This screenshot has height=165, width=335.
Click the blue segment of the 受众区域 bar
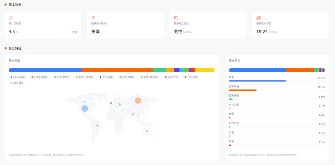[45, 70]
